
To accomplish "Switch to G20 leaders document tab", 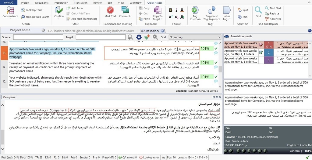I will click(91, 31).
